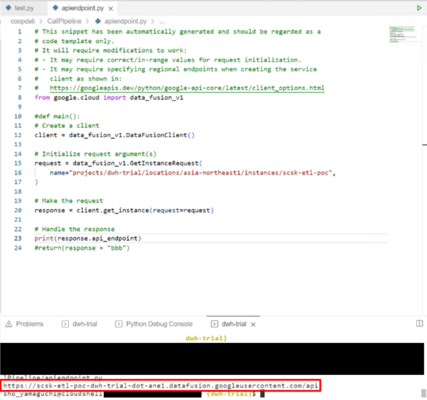The image size is (427, 400).
Task: Open apiendpoint.py breadcrumb file menu
Action: (x=126, y=21)
